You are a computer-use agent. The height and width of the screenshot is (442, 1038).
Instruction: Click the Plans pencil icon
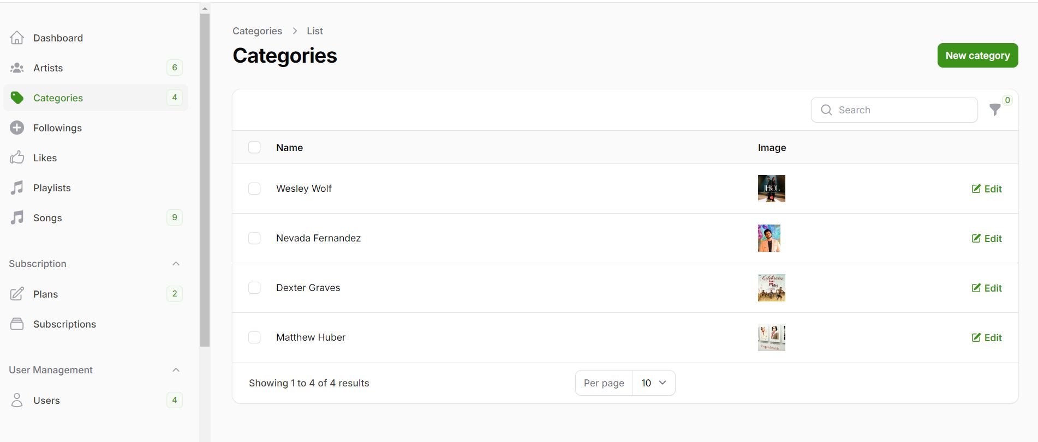[17, 294]
